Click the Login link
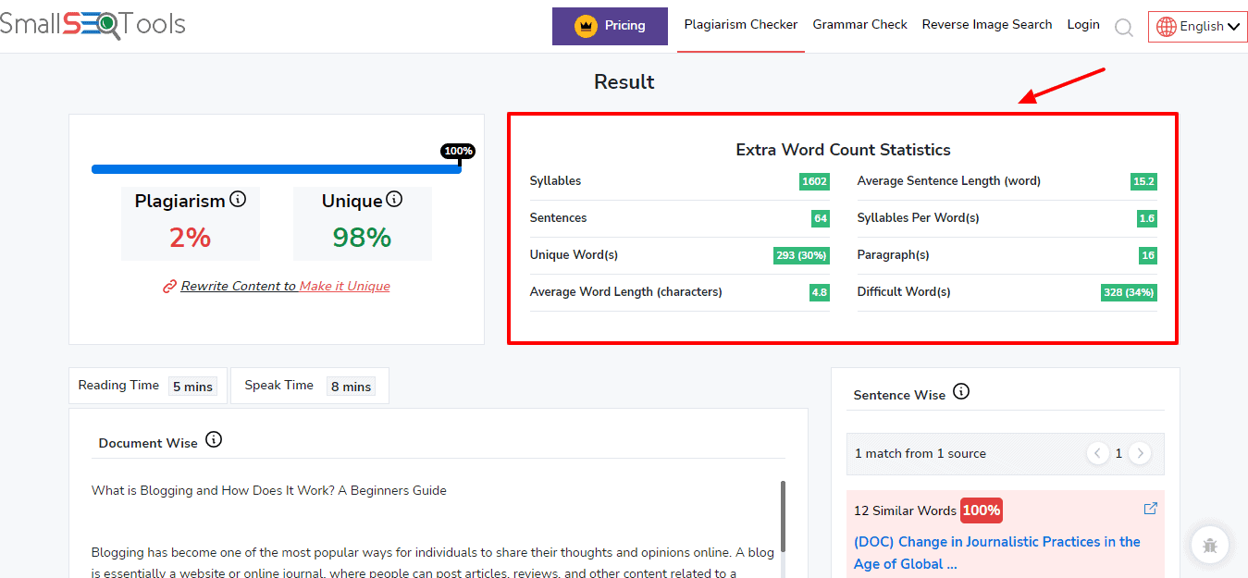1248x578 pixels. point(1082,25)
